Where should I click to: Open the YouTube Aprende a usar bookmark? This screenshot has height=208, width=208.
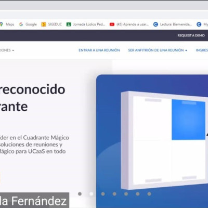tap(129, 24)
